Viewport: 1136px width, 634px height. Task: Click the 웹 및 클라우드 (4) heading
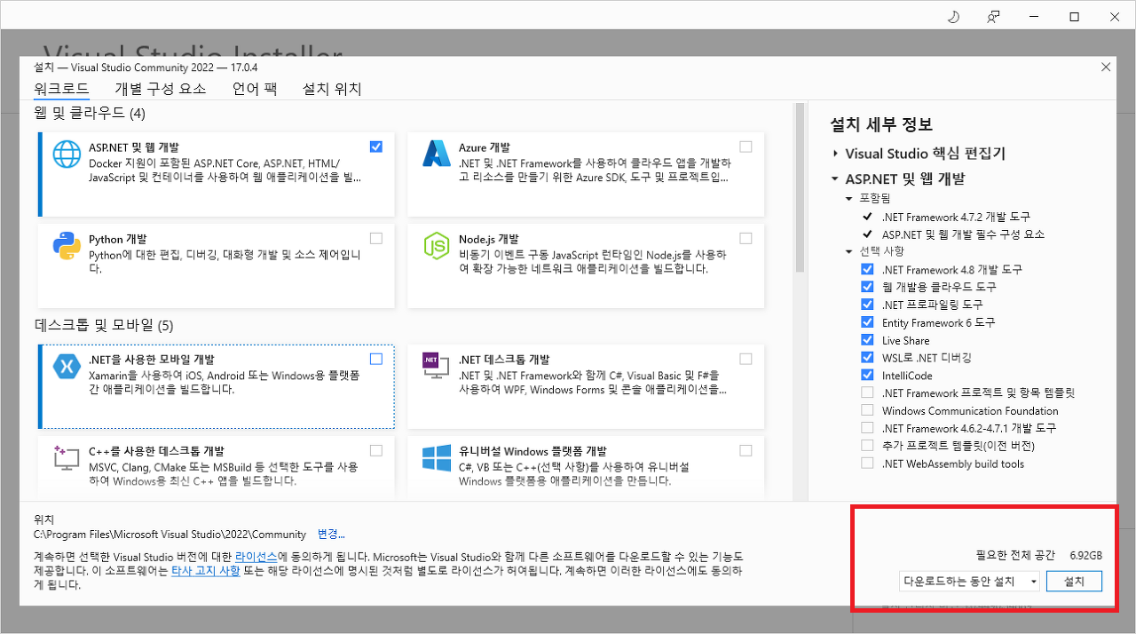click(90, 114)
